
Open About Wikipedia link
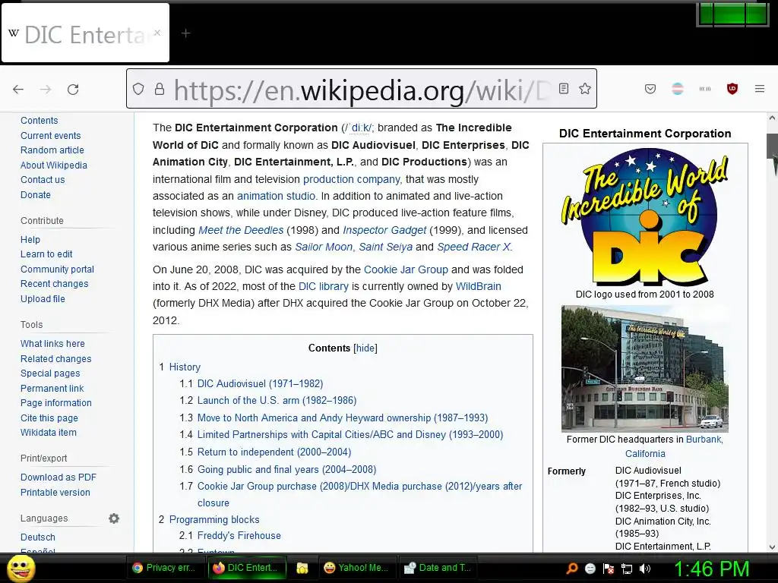54,165
